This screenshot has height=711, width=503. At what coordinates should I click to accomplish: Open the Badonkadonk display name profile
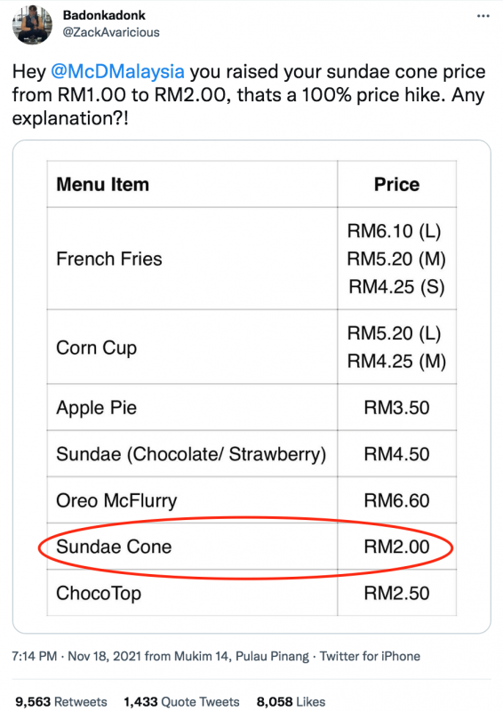click(x=104, y=15)
